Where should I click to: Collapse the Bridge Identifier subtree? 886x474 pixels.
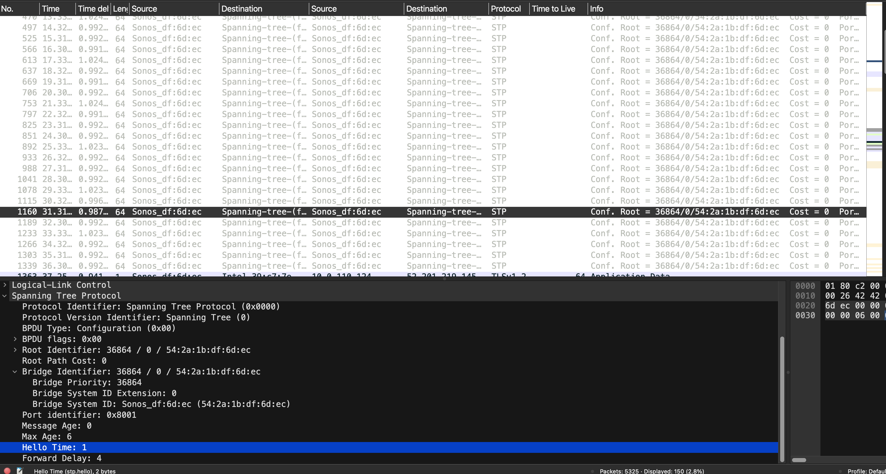coord(15,371)
